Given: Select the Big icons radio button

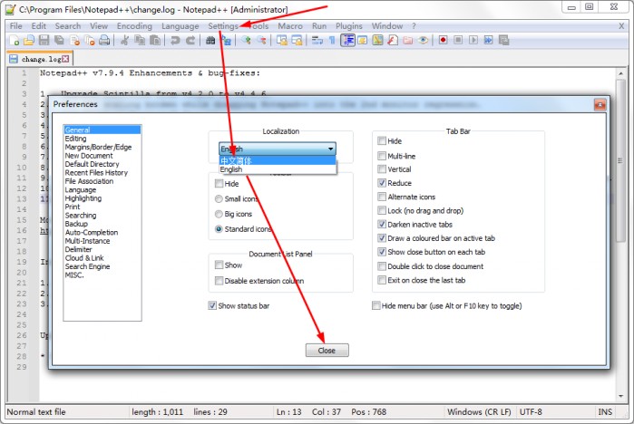Looking at the screenshot, I should point(219,214).
